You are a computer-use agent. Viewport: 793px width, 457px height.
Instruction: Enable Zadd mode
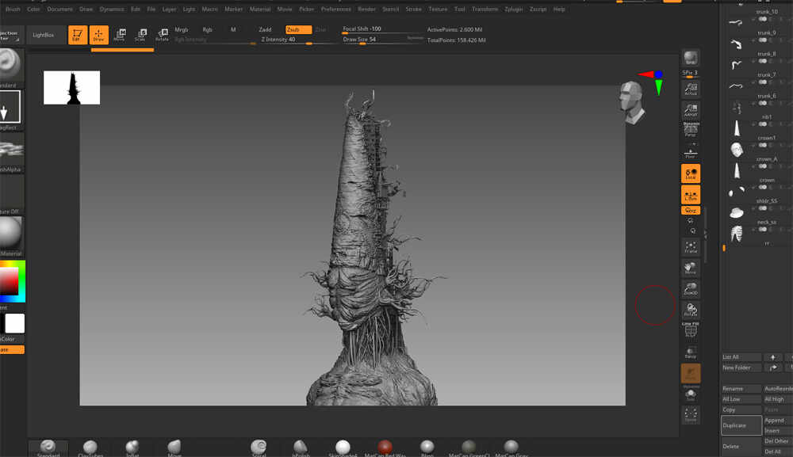tap(265, 29)
